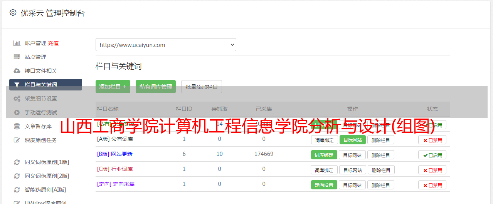This screenshot has width=493, height=204.
Task: Open the [定向] 定向采集 column link
Action: pyautogui.click(x=116, y=184)
